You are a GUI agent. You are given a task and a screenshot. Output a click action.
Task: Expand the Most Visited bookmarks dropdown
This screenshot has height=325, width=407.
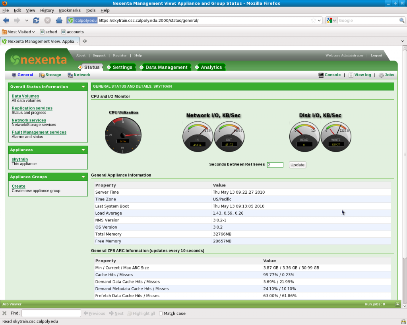18,32
